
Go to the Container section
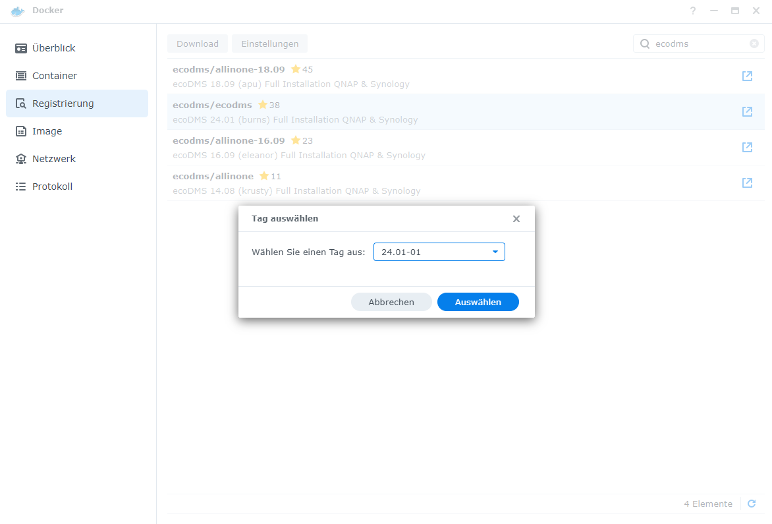[77, 76]
